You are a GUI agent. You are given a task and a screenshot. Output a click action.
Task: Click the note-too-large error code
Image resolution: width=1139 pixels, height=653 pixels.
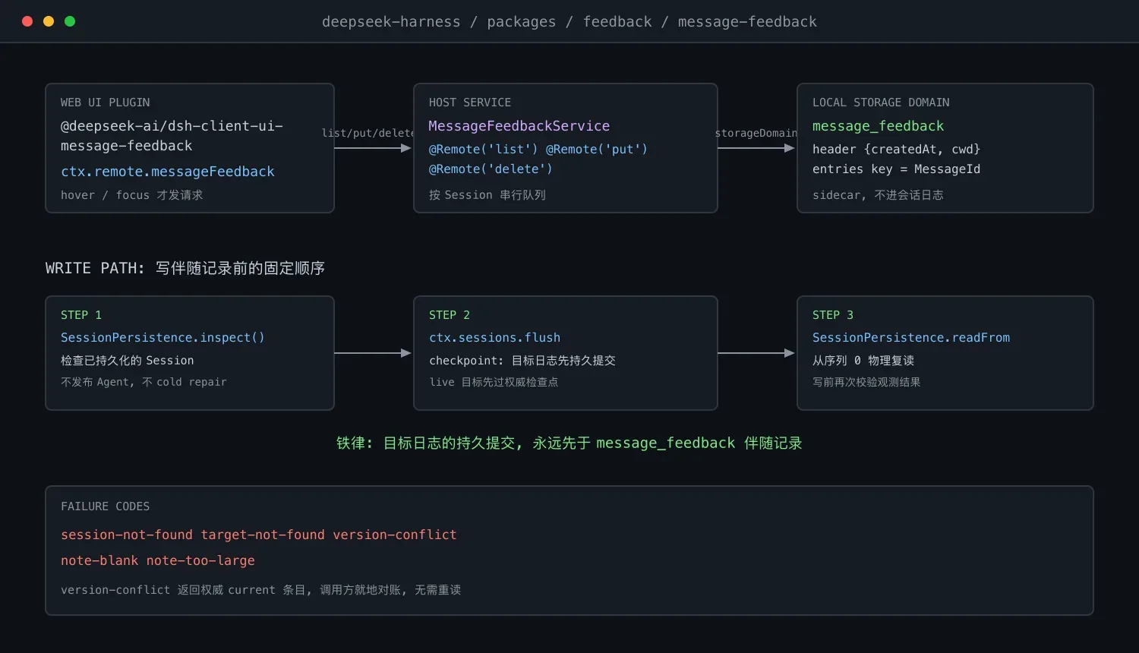click(200, 561)
